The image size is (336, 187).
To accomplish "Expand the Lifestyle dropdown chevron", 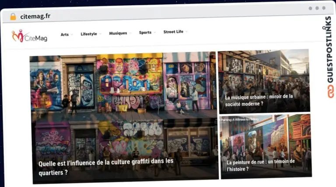I will (x=100, y=34).
